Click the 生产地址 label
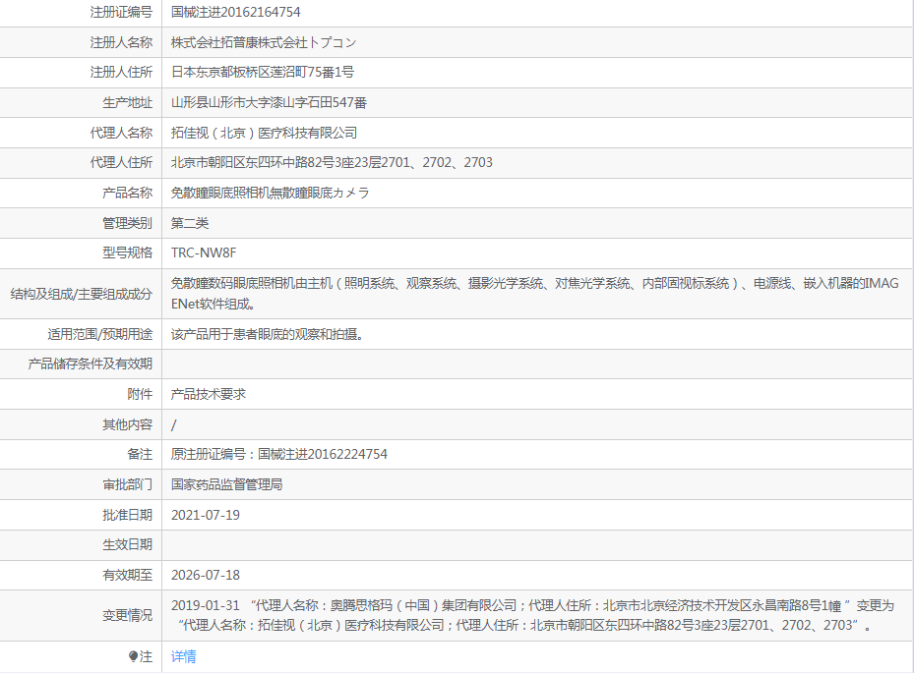Viewport: 915px width, 673px height. tap(128, 102)
